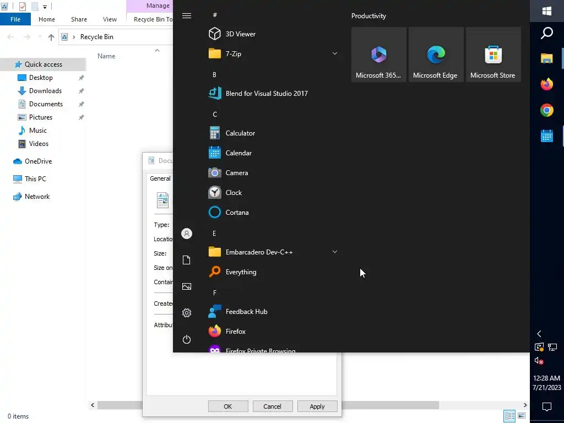Expand the 7-Zip folder chevron
The width and height of the screenshot is (564, 423).
point(334,53)
